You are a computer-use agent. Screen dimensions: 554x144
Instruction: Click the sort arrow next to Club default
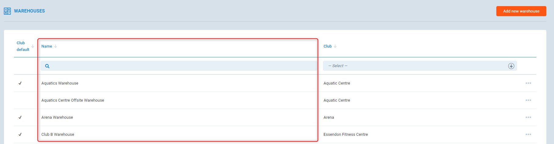33,46
